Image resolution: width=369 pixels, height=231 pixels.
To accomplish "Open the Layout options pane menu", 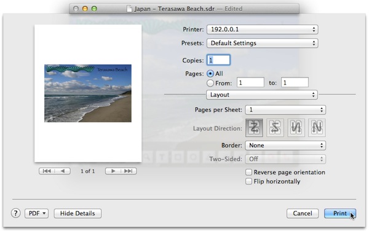I will click(x=262, y=95).
